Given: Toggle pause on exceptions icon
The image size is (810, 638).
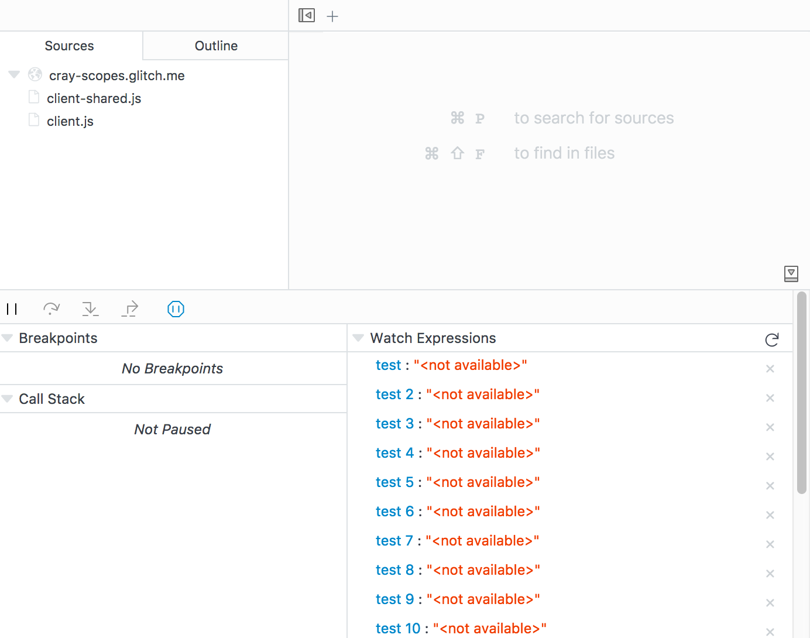Looking at the screenshot, I should (176, 308).
